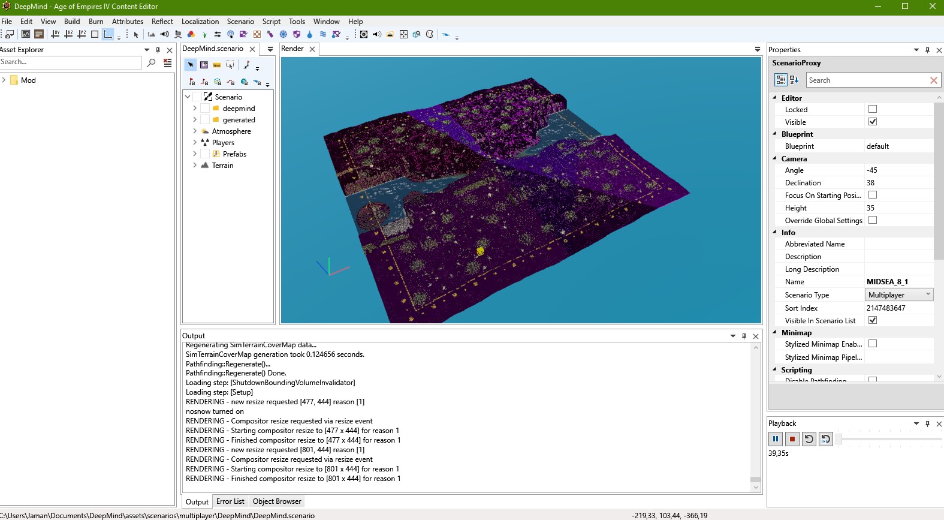Image resolution: width=944 pixels, height=520 pixels.
Task: Check the box beside Prefabs tree item
Action: coord(205,154)
